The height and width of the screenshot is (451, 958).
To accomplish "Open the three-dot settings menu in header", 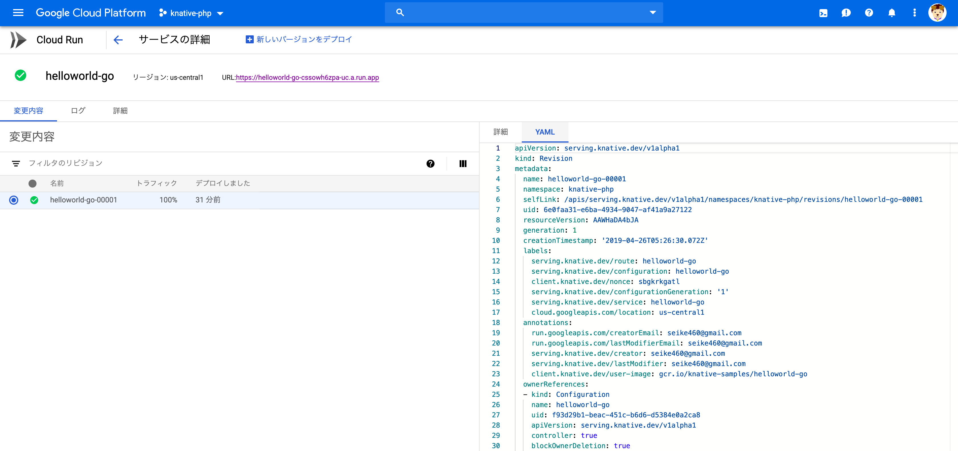I will click(x=914, y=13).
